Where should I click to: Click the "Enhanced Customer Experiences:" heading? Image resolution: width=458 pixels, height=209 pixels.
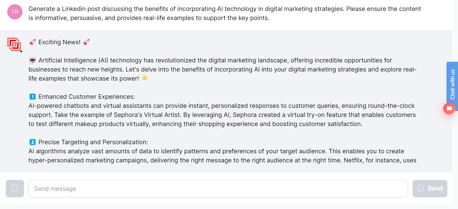(87, 97)
